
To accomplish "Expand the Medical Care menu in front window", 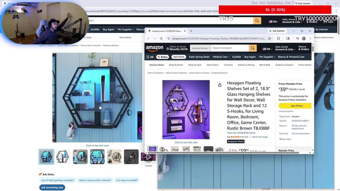I will (x=221, y=57).
